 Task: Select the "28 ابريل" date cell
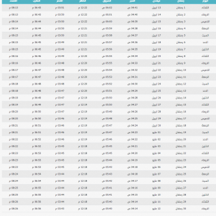pos(157,112)
